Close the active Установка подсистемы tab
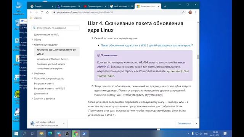Viewport: 244px width, 137px height. 159,6
